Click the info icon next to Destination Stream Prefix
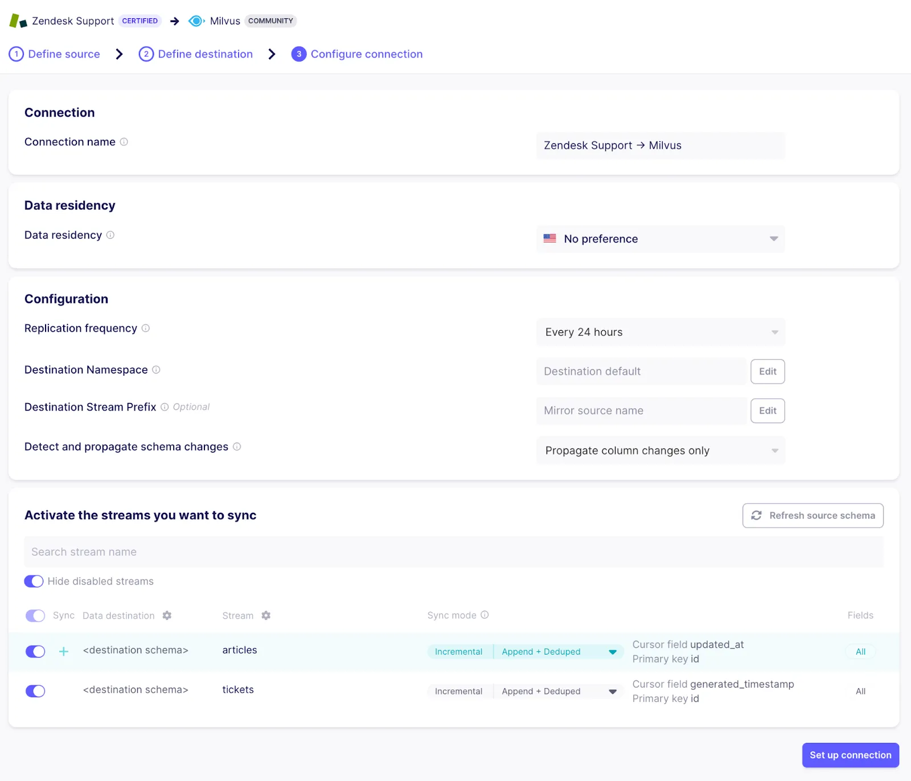 click(165, 407)
